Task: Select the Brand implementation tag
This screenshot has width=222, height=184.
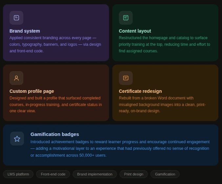Action: point(95,174)
